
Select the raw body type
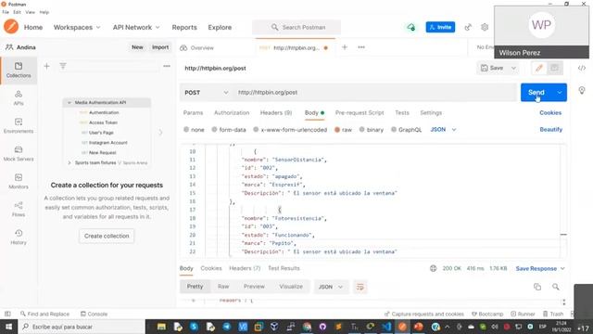point(343,130)
